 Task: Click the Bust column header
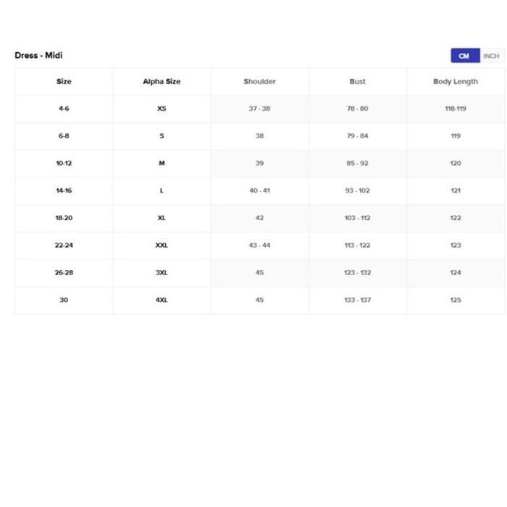click(x=357, y=82)
